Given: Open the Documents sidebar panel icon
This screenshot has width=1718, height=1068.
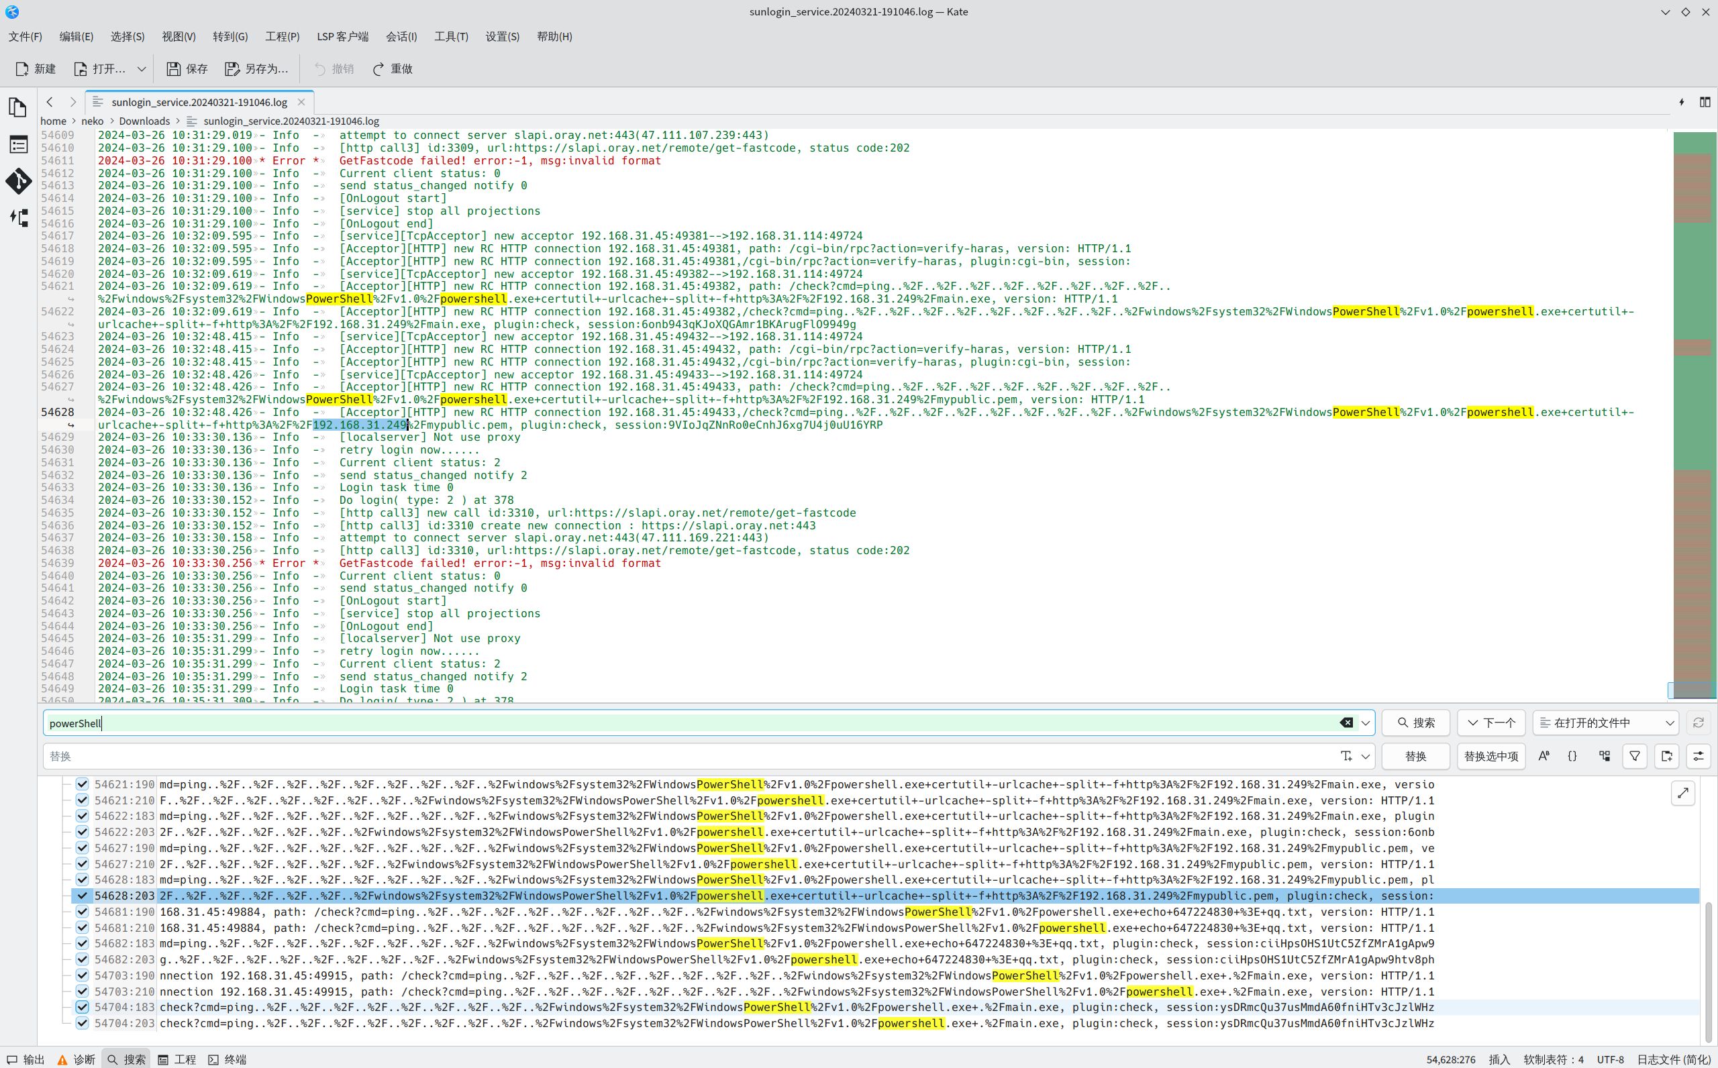Looking at the screenshot, I should click(x=18, y=108).
